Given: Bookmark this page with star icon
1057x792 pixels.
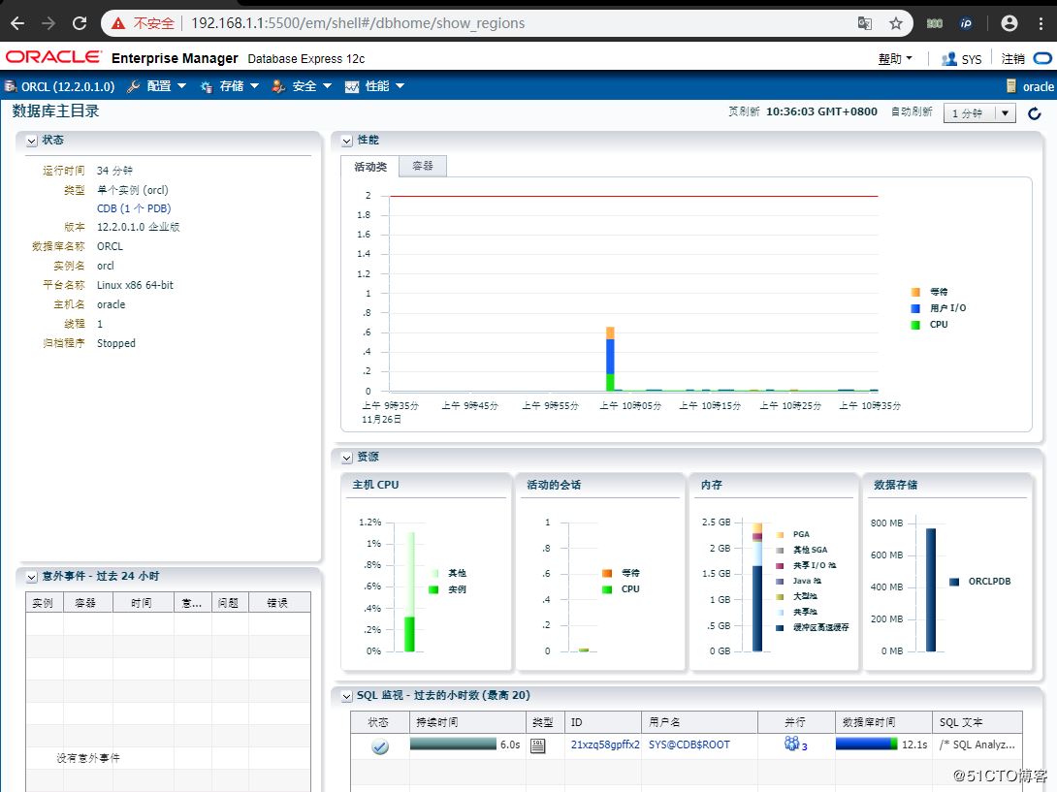Looking at the screenshot, I should pos(895,23).
